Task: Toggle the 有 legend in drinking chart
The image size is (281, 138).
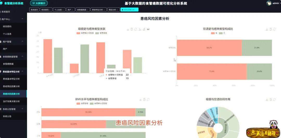Action: pyautogui.click(x=214, y=33)
